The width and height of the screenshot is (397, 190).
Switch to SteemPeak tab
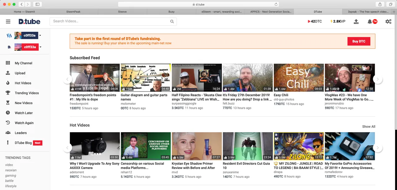pos(74,12)
